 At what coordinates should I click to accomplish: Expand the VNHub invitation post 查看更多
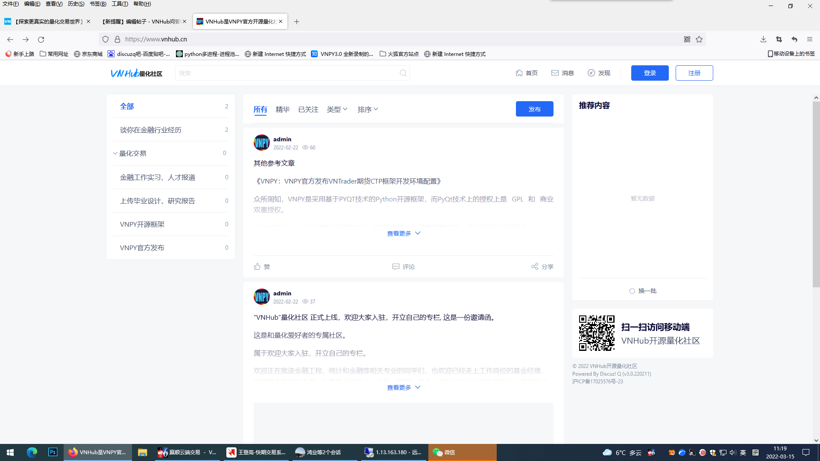pos(404,388)
